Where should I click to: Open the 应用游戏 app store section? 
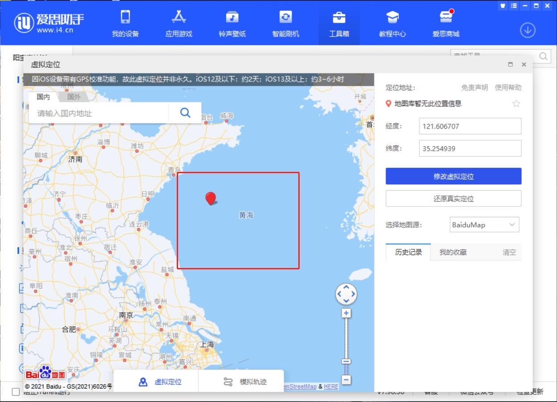179,22
